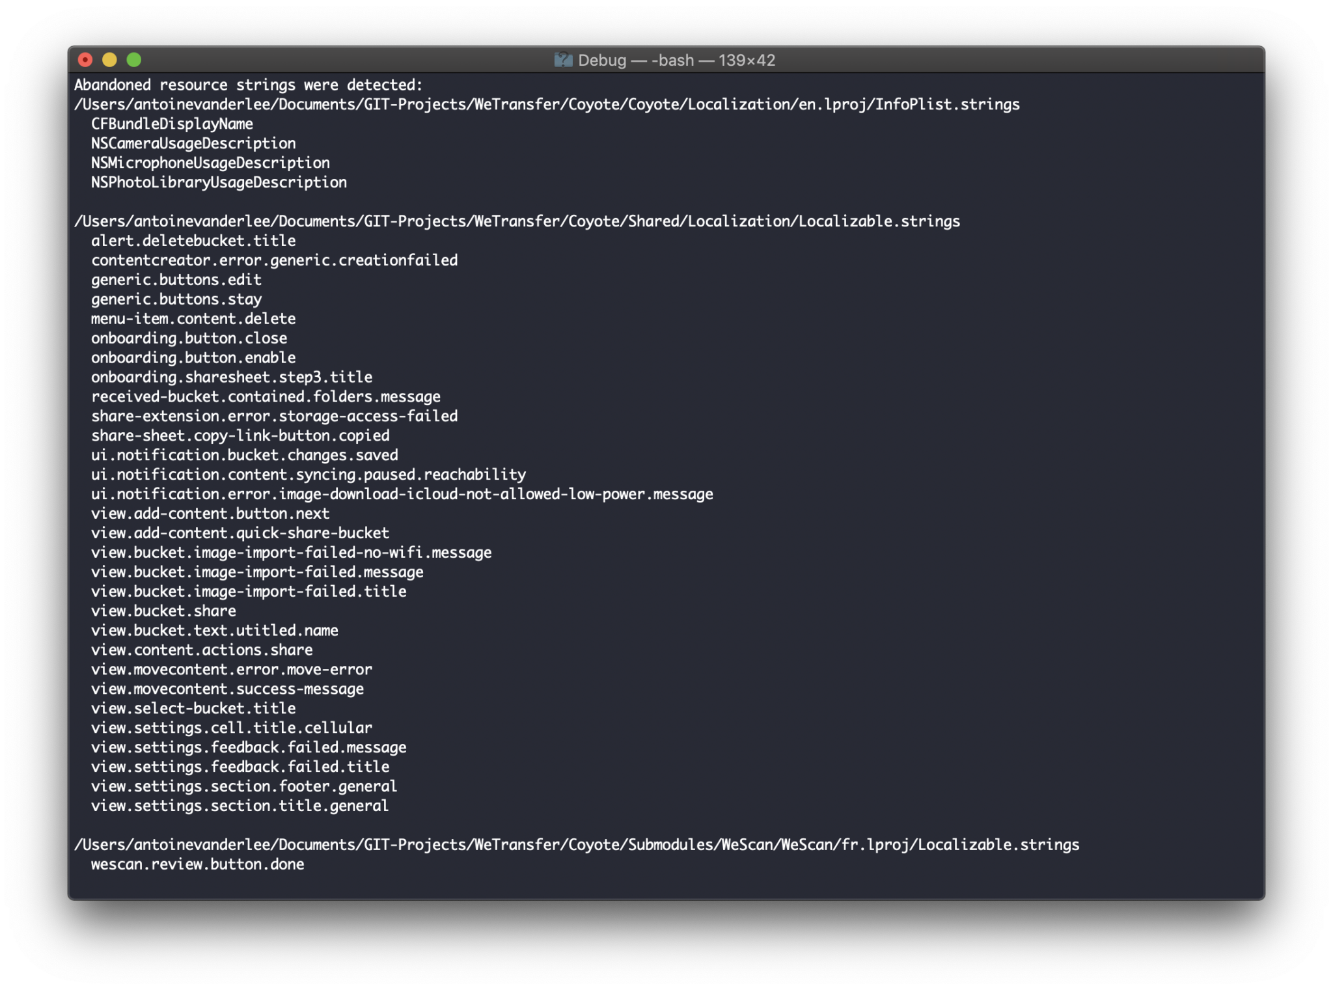Select the Debug session title bar
Viewport: 1333px width, 990px height.
pyautogui.click(x=665, y=59)
